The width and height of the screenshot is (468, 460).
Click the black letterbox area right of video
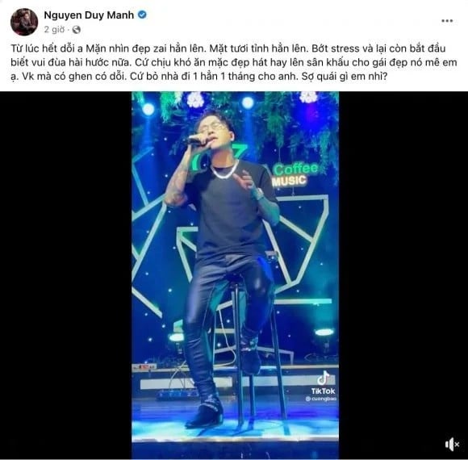403,275
